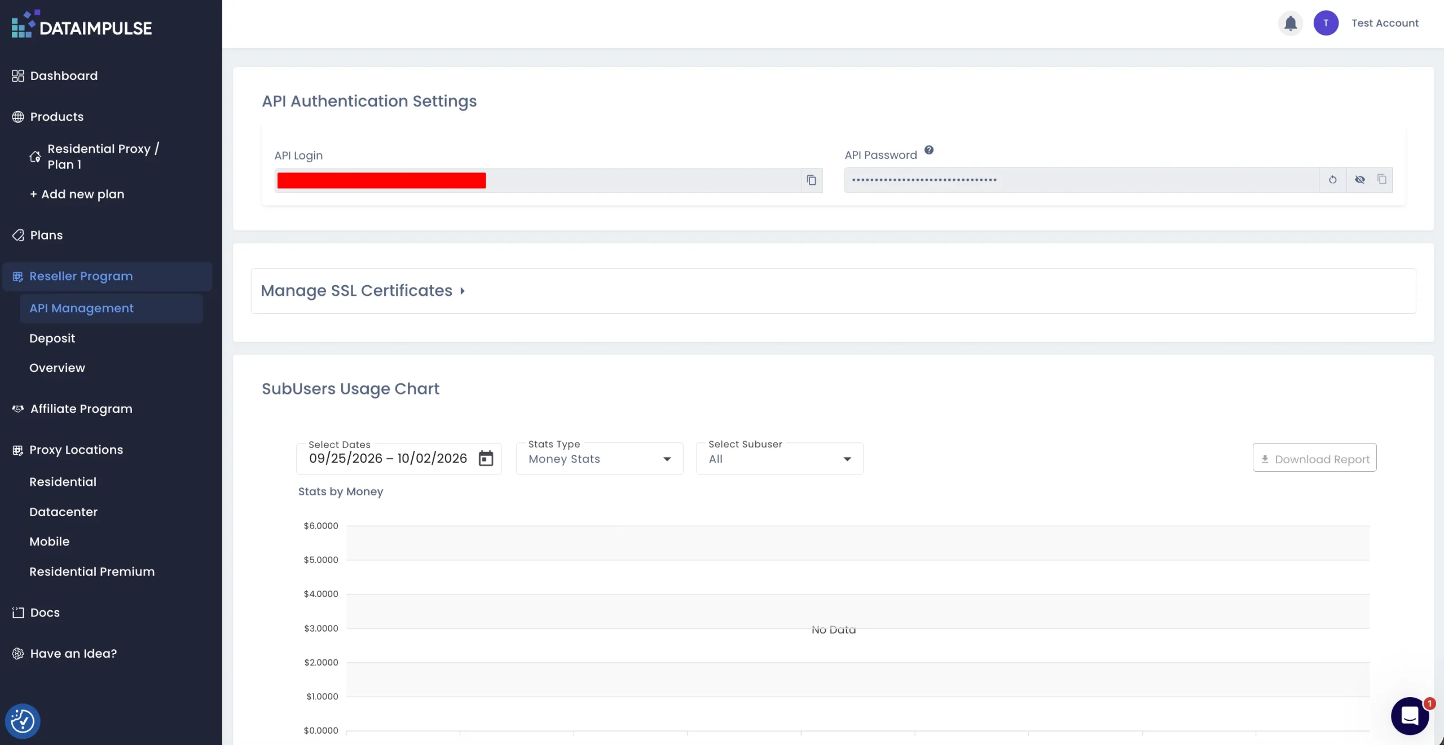Click the Test Account avatar
This screenshot has width=1444, height=745.
pyautogui.click(x=1326, y=23)
